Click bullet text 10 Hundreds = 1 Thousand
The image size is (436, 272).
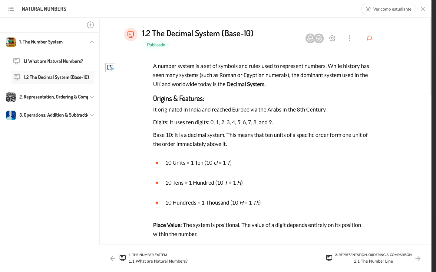pyautogui.click(x=213, y=203)
